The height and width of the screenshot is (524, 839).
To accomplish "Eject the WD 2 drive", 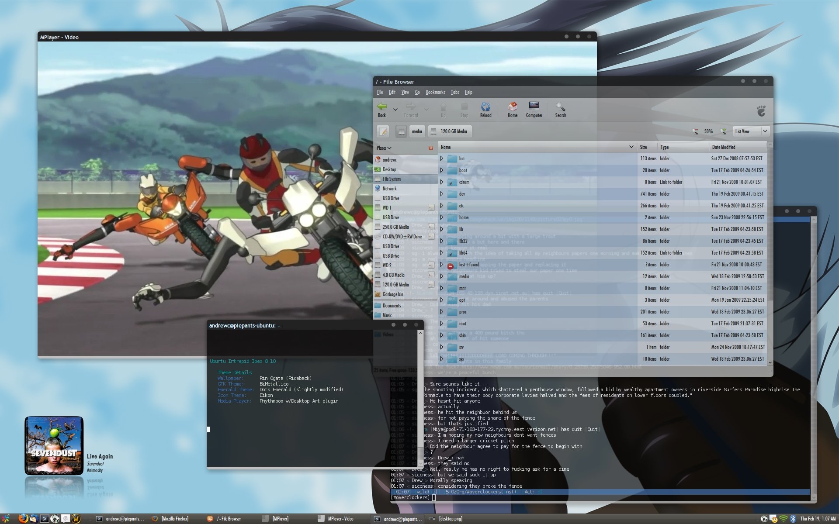I will (431, 265).
